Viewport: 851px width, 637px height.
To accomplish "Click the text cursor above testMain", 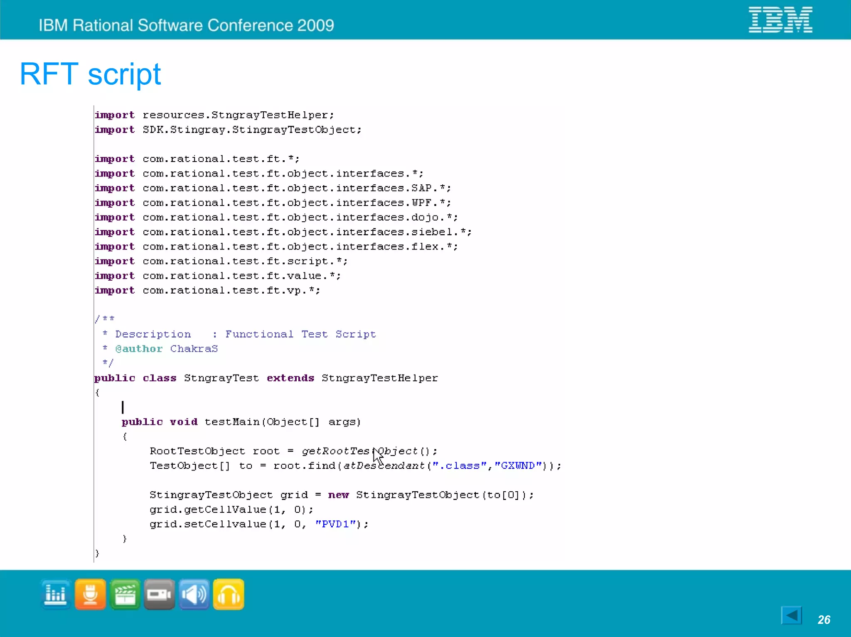I will tap(123, 407).
